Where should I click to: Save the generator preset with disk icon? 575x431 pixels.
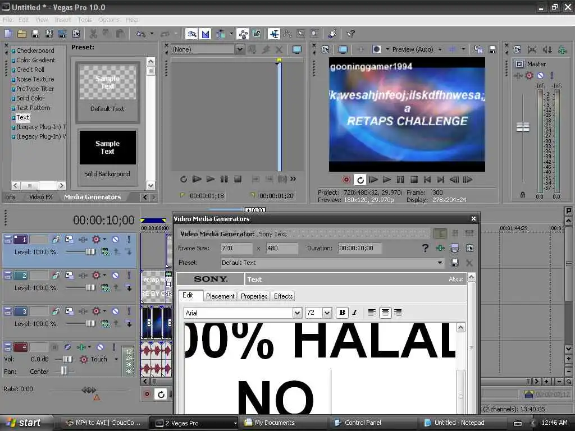coord(455,263)
